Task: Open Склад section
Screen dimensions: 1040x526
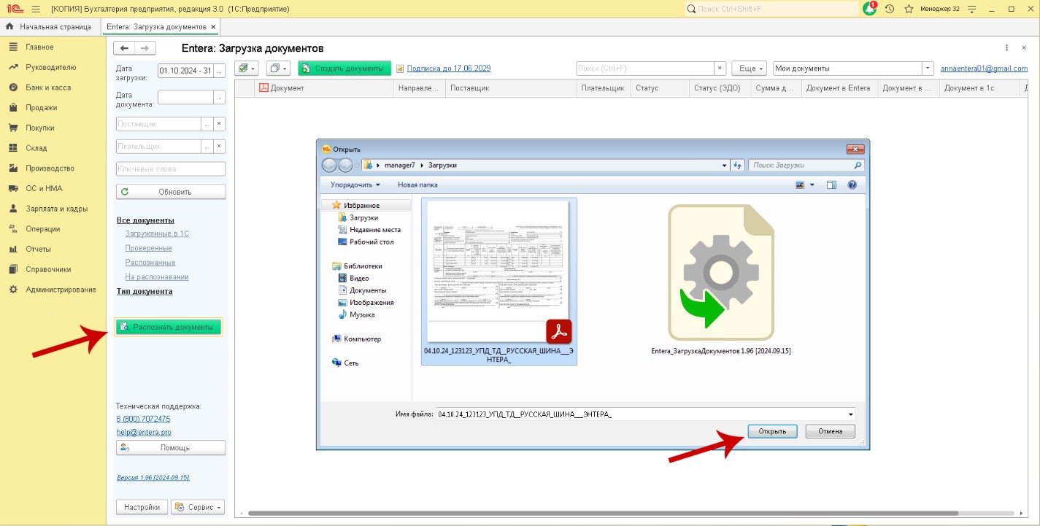Action: click(x=36, y=148)
